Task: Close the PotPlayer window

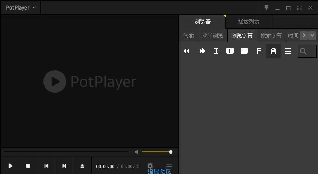Action: point(310,8)
